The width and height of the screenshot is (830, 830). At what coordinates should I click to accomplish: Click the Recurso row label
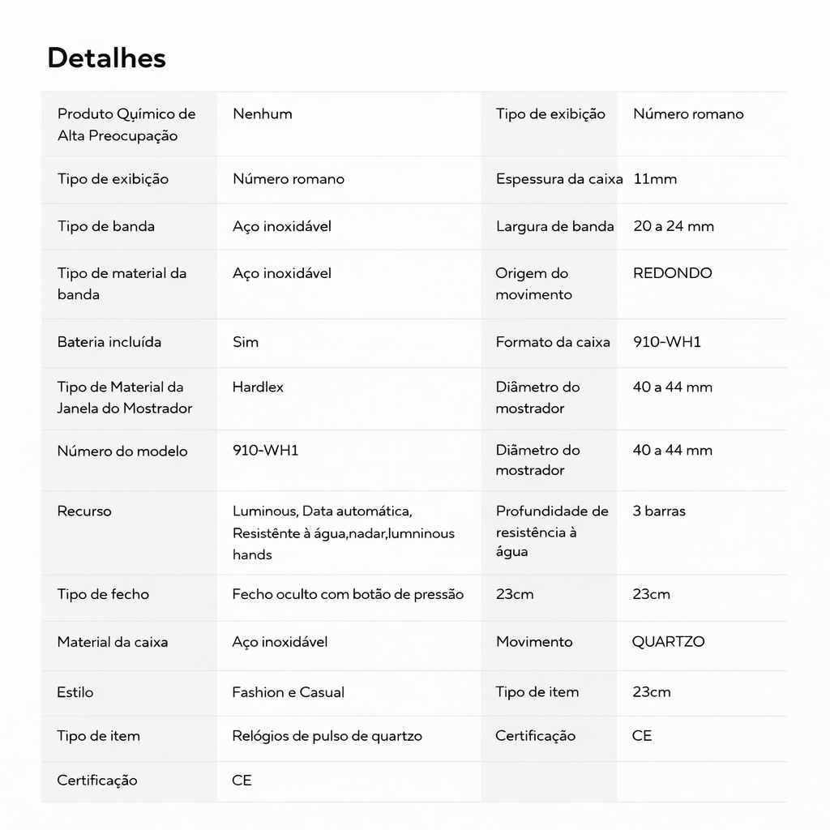[84, 511]
